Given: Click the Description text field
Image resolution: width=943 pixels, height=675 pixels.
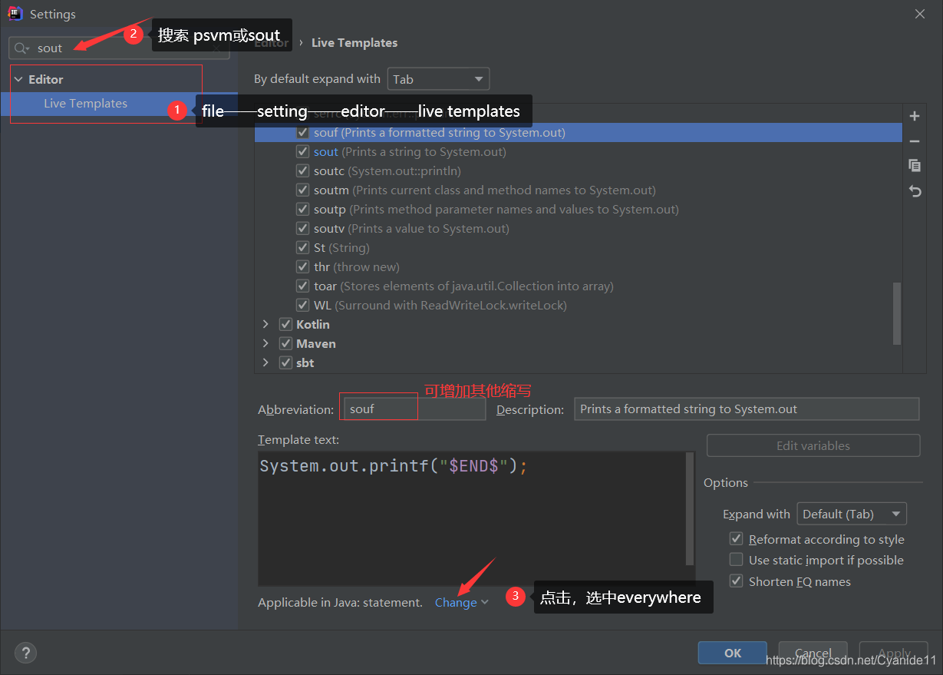Looking at the screenshot, I should [x=747, y=409].
